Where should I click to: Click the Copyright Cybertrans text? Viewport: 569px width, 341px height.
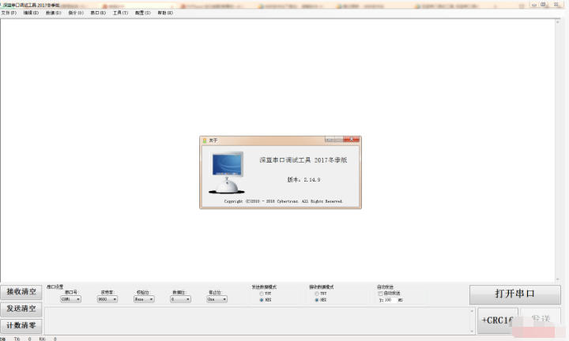click(x=284, y=201)
